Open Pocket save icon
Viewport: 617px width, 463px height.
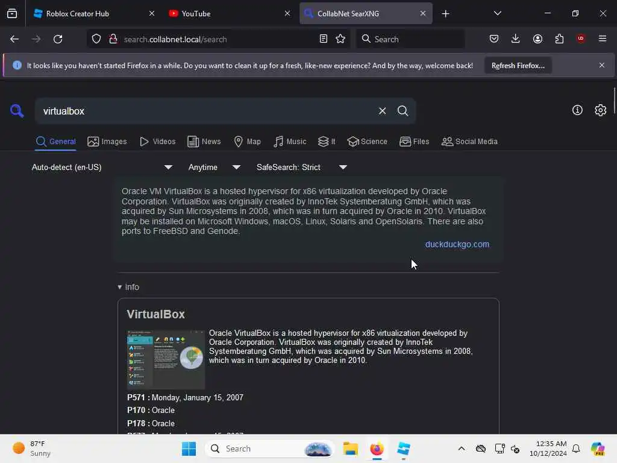[x=494, y=39]
